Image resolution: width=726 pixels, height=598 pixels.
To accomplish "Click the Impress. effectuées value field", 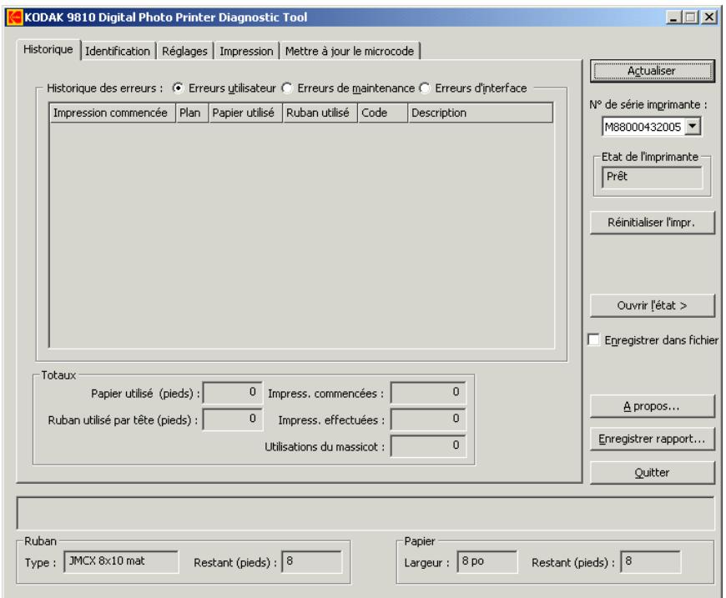I will [x=428, y=419].
